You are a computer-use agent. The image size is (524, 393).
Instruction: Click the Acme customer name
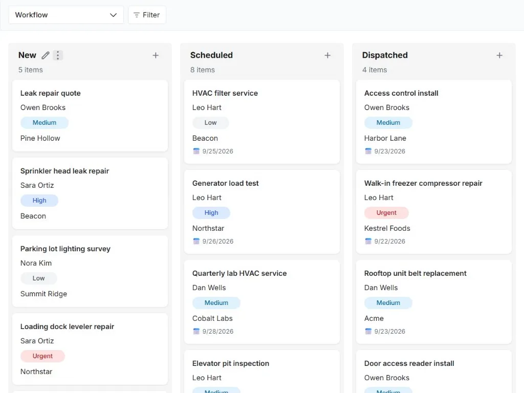(374, 318)
